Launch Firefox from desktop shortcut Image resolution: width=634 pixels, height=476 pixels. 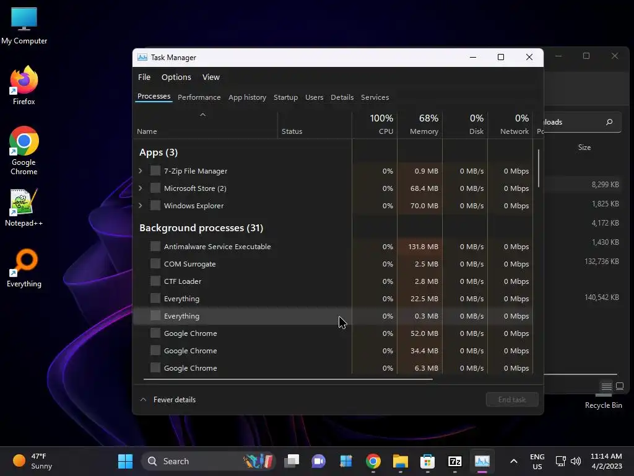tap(24, 86)
